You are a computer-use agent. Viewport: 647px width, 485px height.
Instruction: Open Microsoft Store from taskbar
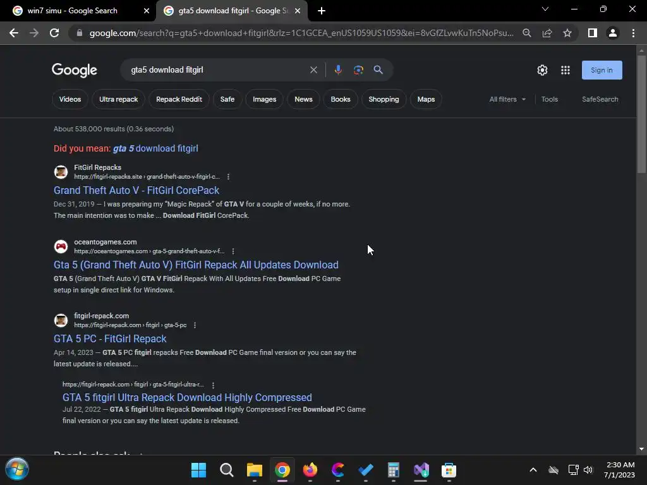tap(449, 470)
